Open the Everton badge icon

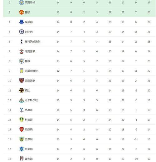coord(22,22)
